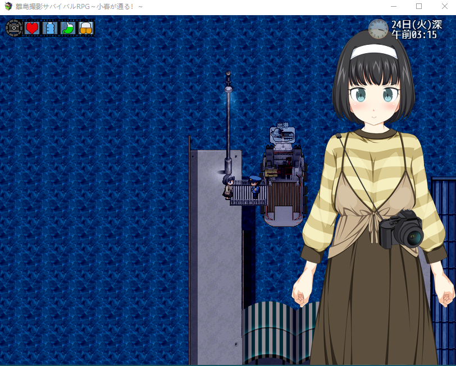Click the girl's portrait camera

(401, 229)
